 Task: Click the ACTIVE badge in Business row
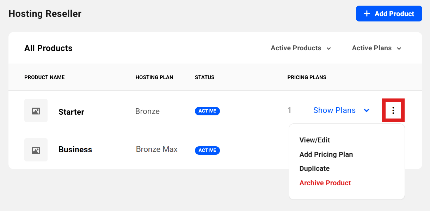[x=207, y=151]
